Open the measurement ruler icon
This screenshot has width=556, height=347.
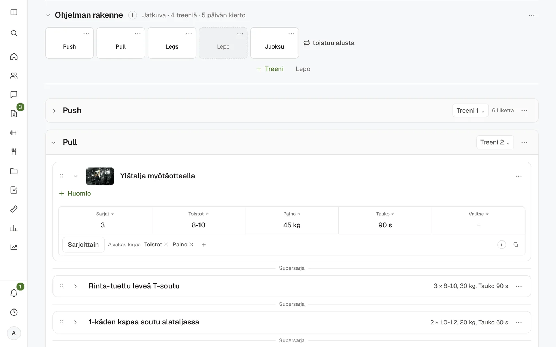(14, 209)
